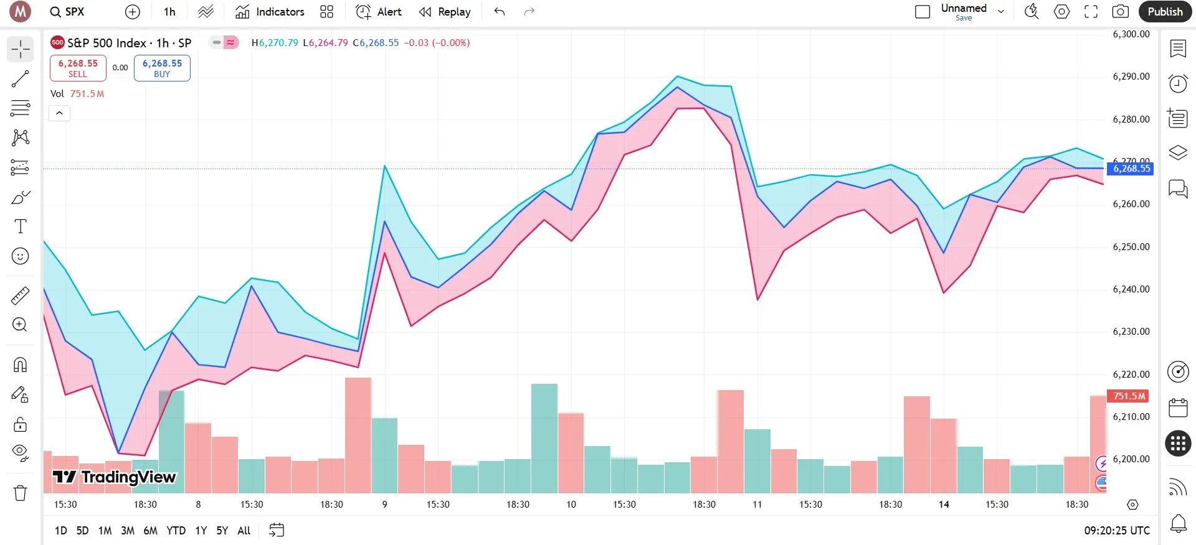Collapse the indicator legend chevron

(59, 113)
